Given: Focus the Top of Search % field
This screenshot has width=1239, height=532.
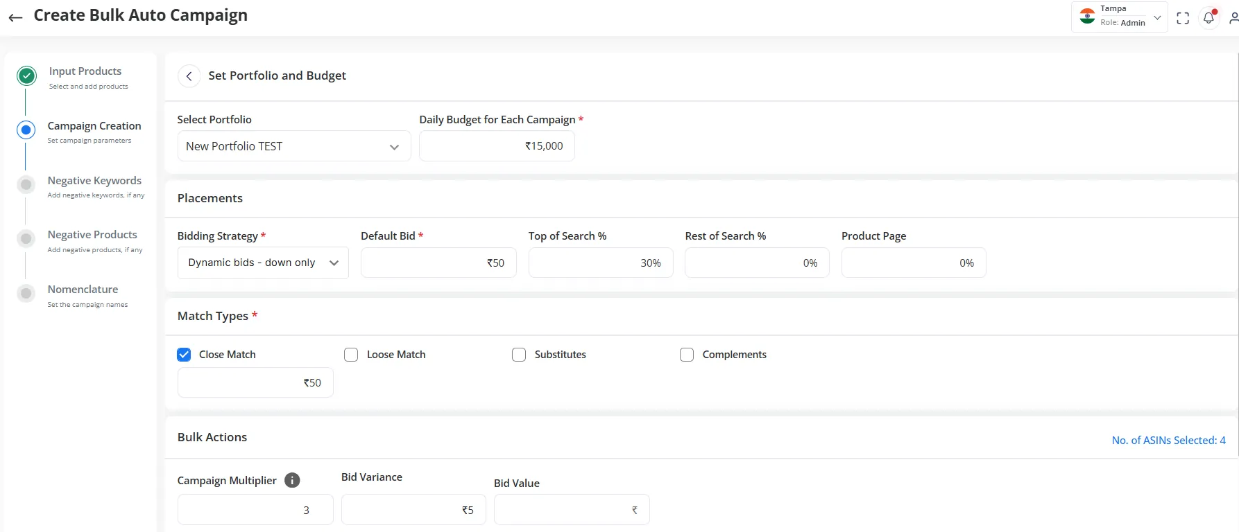Looking at the screenshot, I should click(x=600, y=263).
